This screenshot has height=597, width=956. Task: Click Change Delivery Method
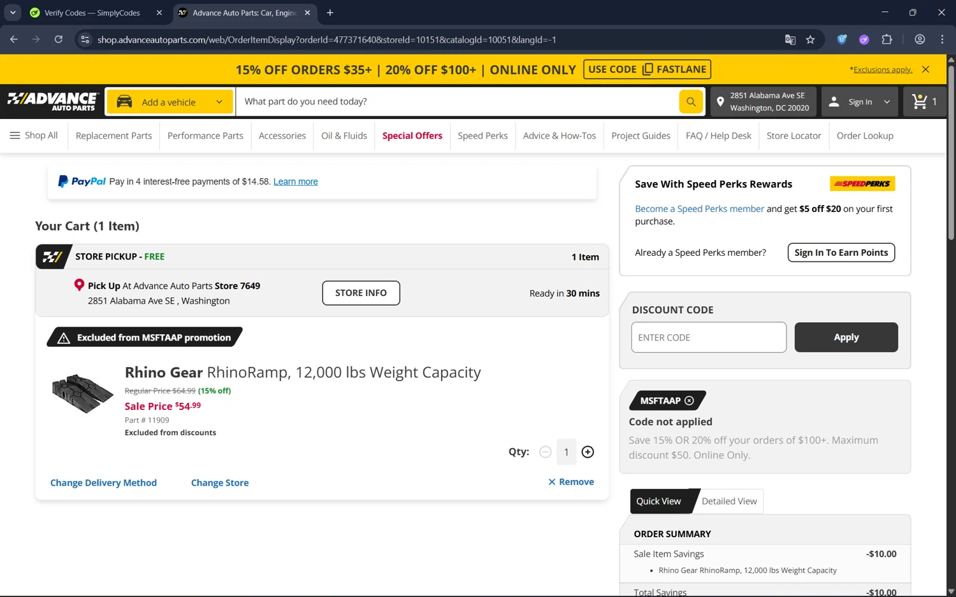point(103,483)
